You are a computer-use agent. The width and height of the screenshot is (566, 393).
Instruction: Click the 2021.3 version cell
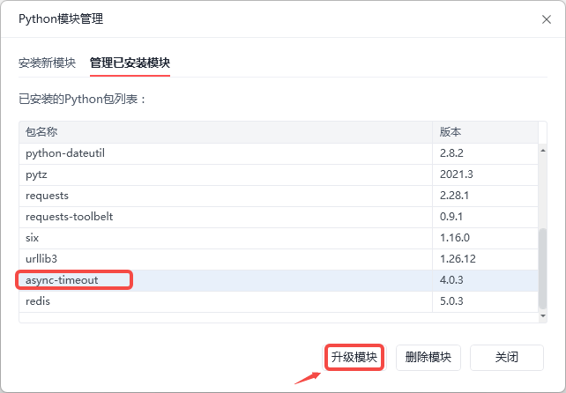point(457,174)
